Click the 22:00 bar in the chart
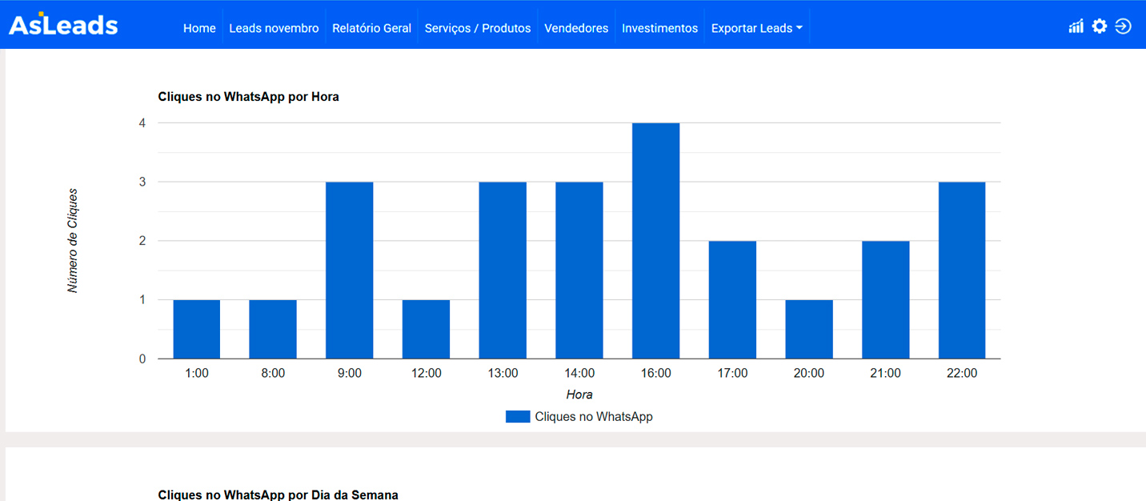The height and width of the screenshot is (501, 1146). coord(962,270)
